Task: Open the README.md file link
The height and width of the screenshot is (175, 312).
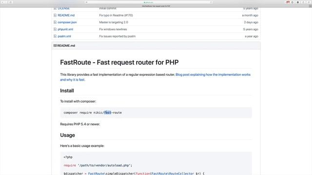Action: 66,15
